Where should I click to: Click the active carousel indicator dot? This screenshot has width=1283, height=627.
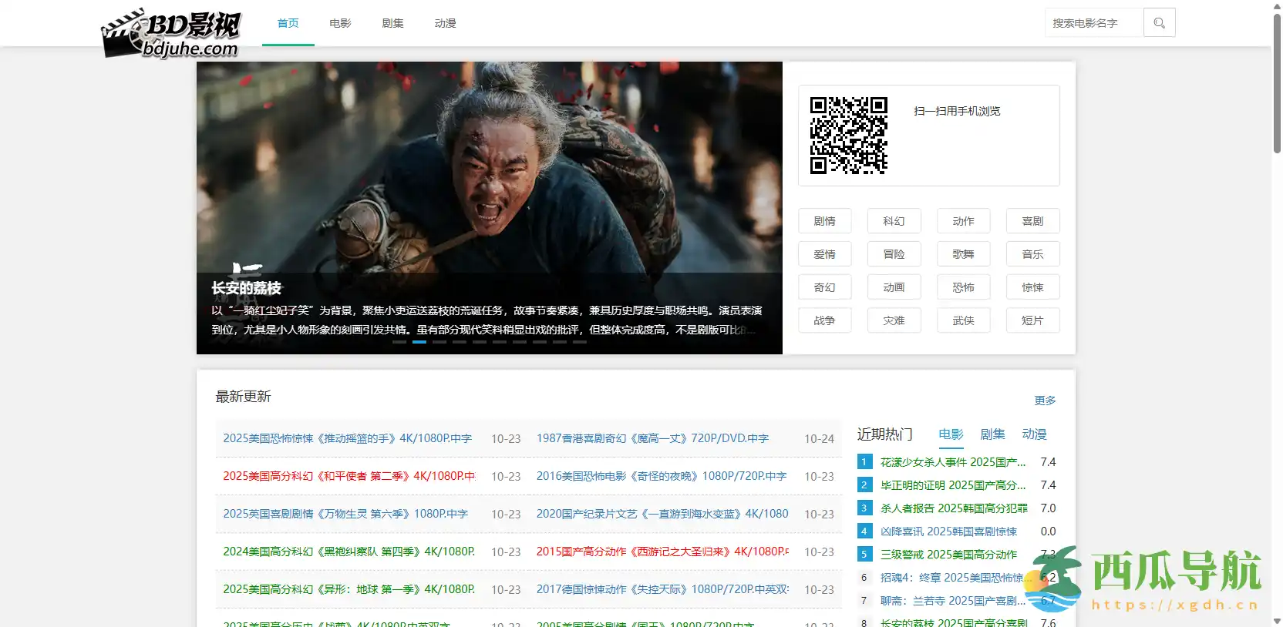coord(419,341)
